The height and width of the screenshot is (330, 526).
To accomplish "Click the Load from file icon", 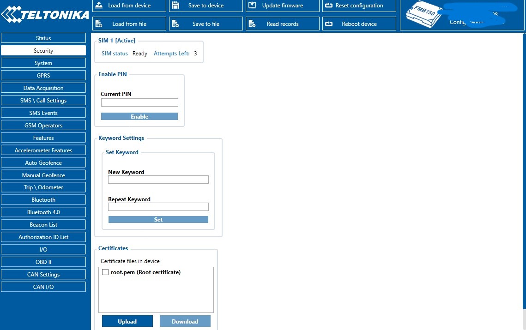I will pos(99,24).
